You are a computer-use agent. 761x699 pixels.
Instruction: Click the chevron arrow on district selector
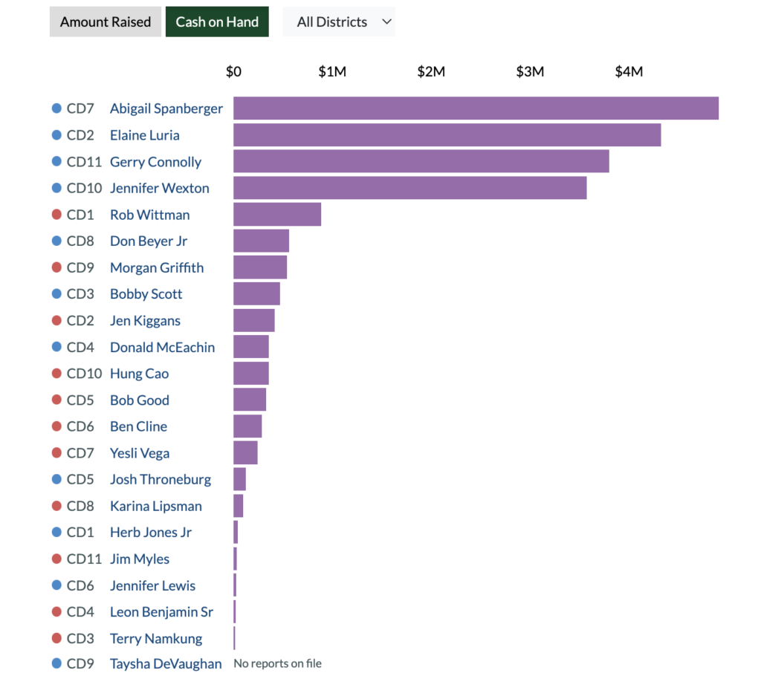click(386, 22)
